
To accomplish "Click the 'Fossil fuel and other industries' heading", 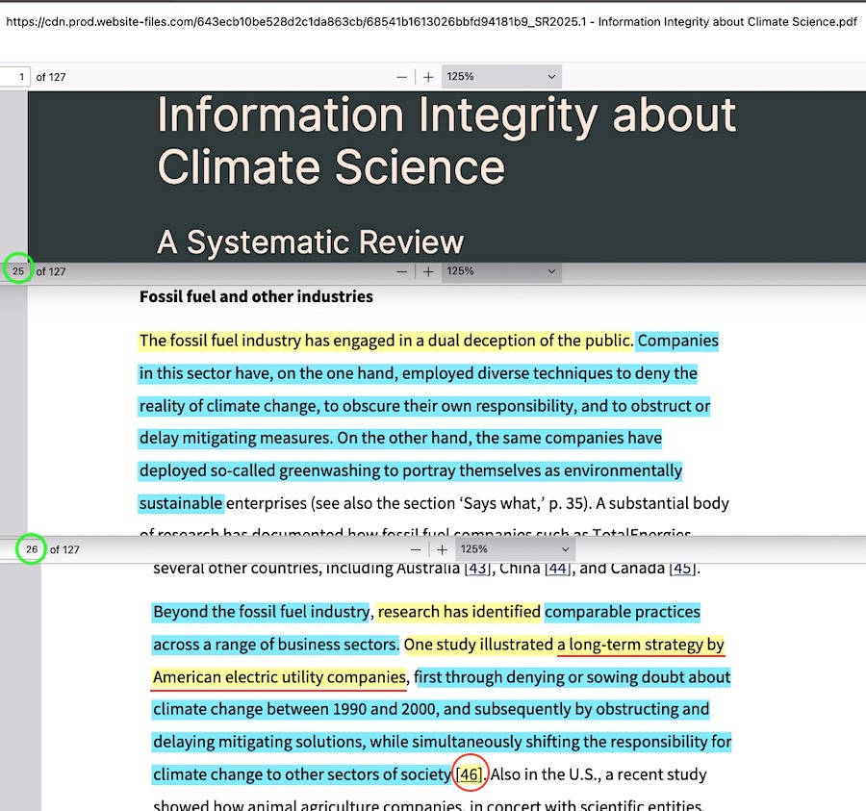I will pyautogui.click(x=256, y=296).
